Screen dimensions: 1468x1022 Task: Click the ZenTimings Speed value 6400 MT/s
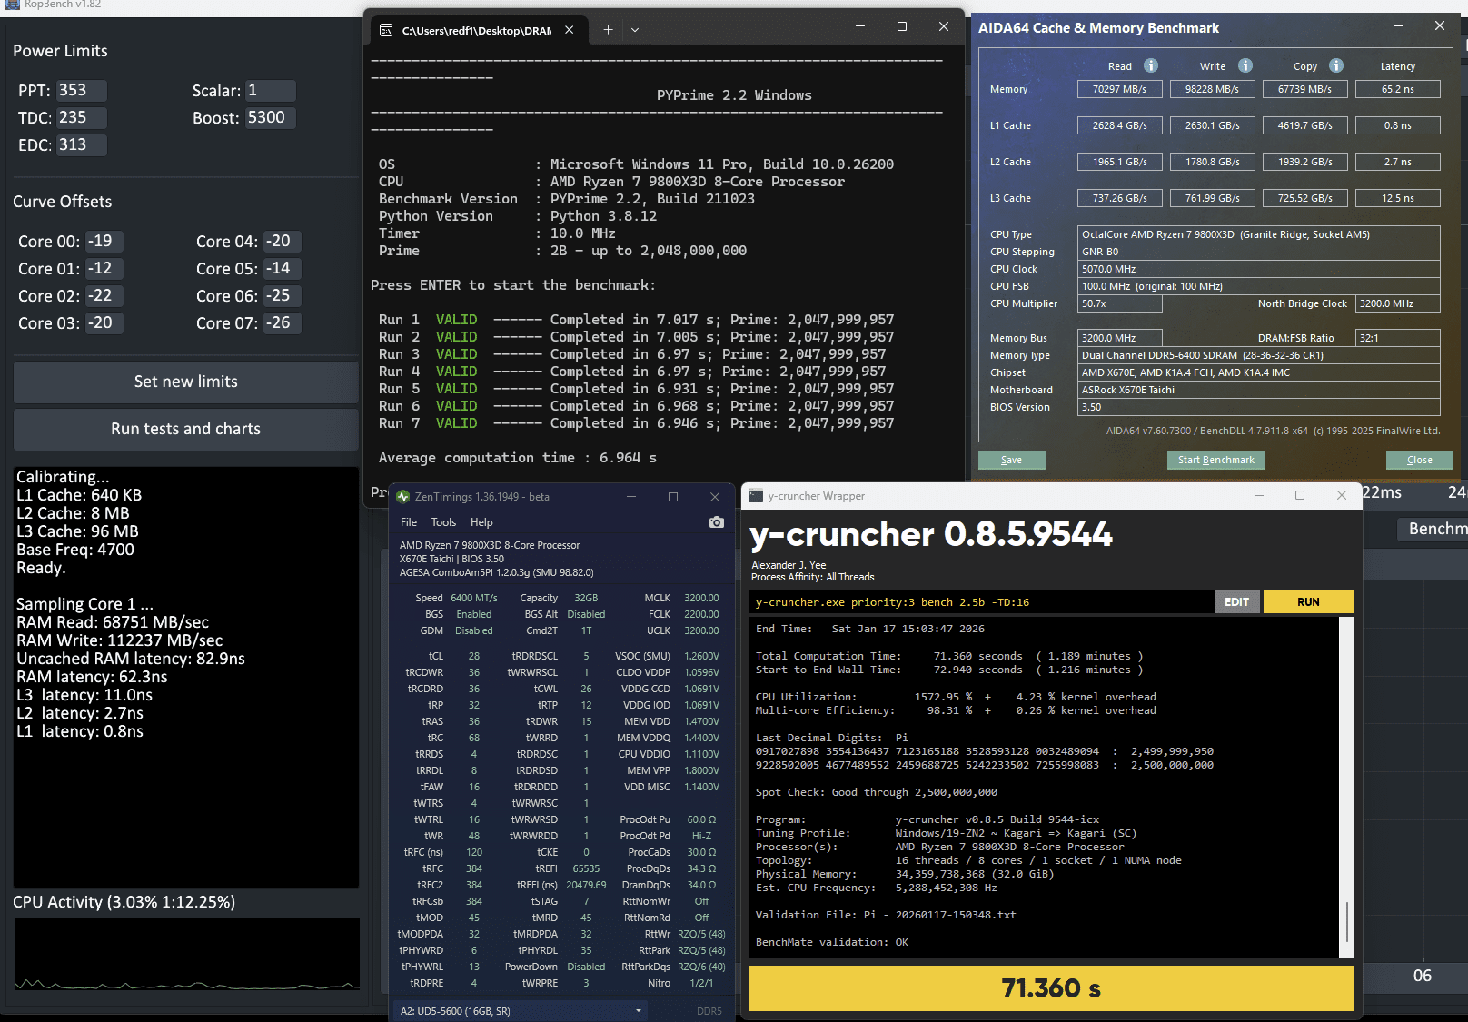pos(474,598)
